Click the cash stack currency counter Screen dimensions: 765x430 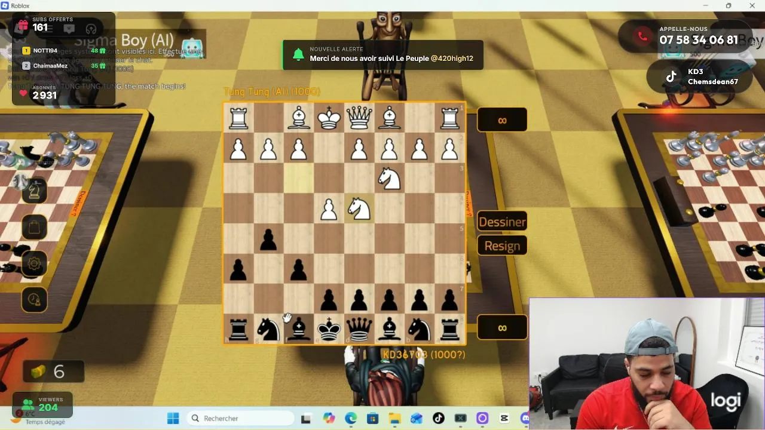point(54,371)
